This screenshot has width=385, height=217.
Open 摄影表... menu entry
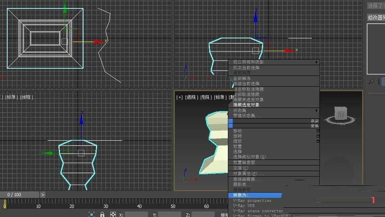coord(243,185)
